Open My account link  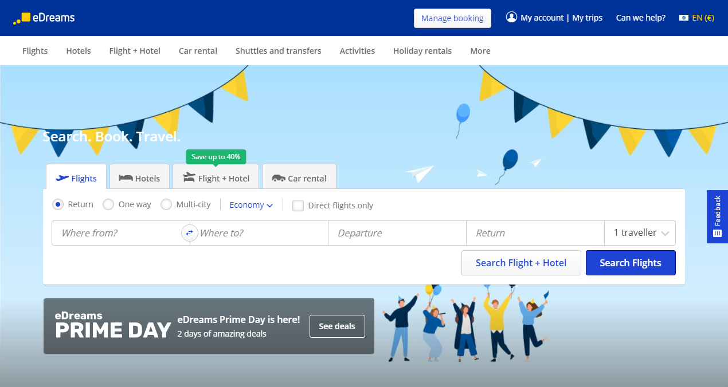point(542,18)
